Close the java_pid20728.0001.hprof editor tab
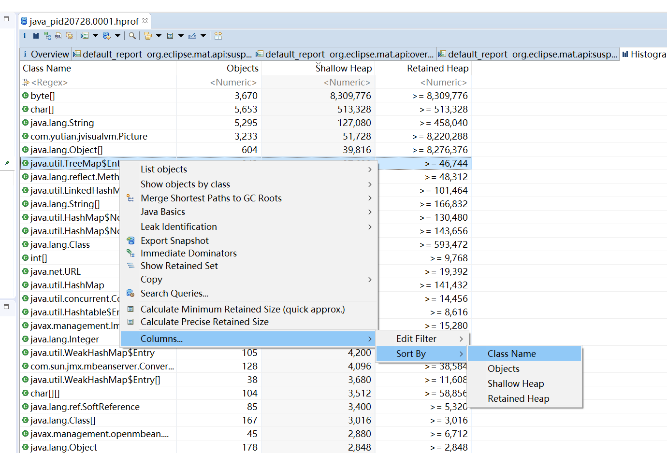This screenshot has width=667, height=453. coord(145,21)
